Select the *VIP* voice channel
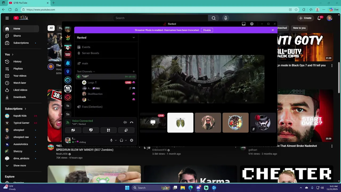Viewport: 341px width, 192px height. tap(106, 77)
